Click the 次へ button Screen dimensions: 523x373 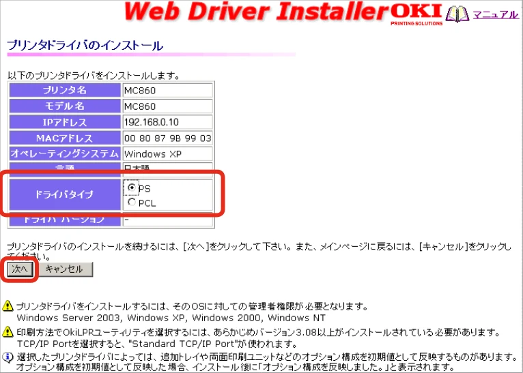(20, 269)
